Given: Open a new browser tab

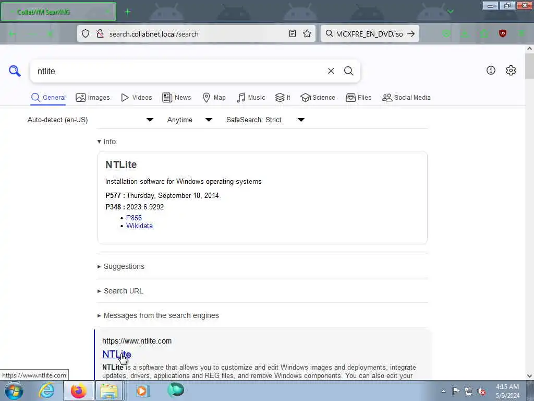Looking at the screenshot, I should tap(128, 12).
